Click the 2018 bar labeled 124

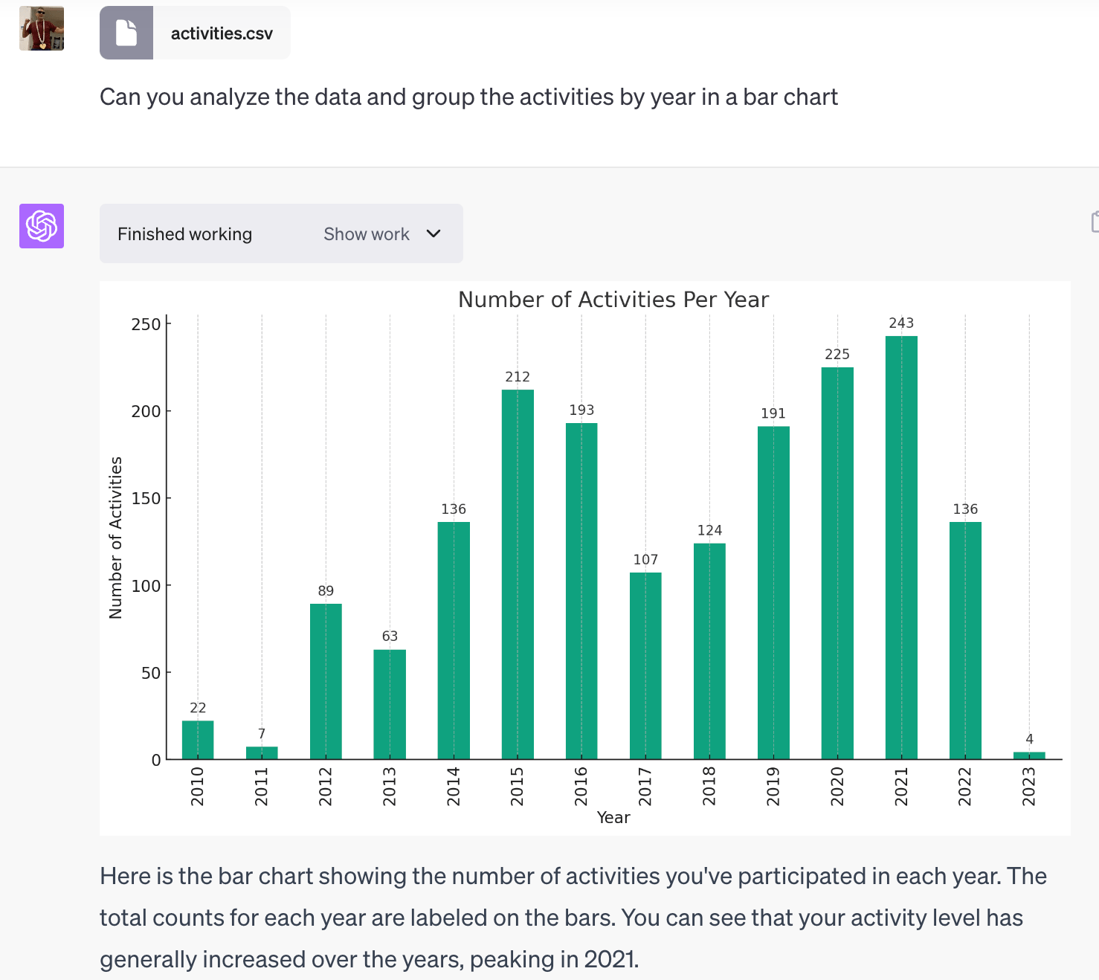click(x=709, y=651)
